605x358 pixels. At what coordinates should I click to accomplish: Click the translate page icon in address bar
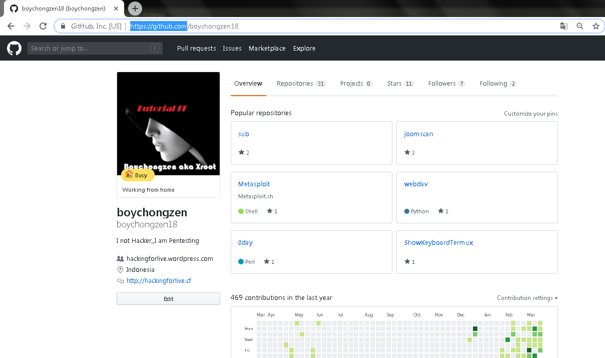[564, 26]
